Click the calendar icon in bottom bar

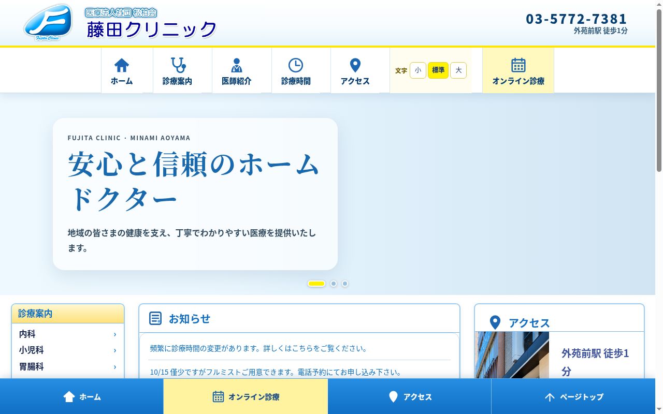point(219,397)
